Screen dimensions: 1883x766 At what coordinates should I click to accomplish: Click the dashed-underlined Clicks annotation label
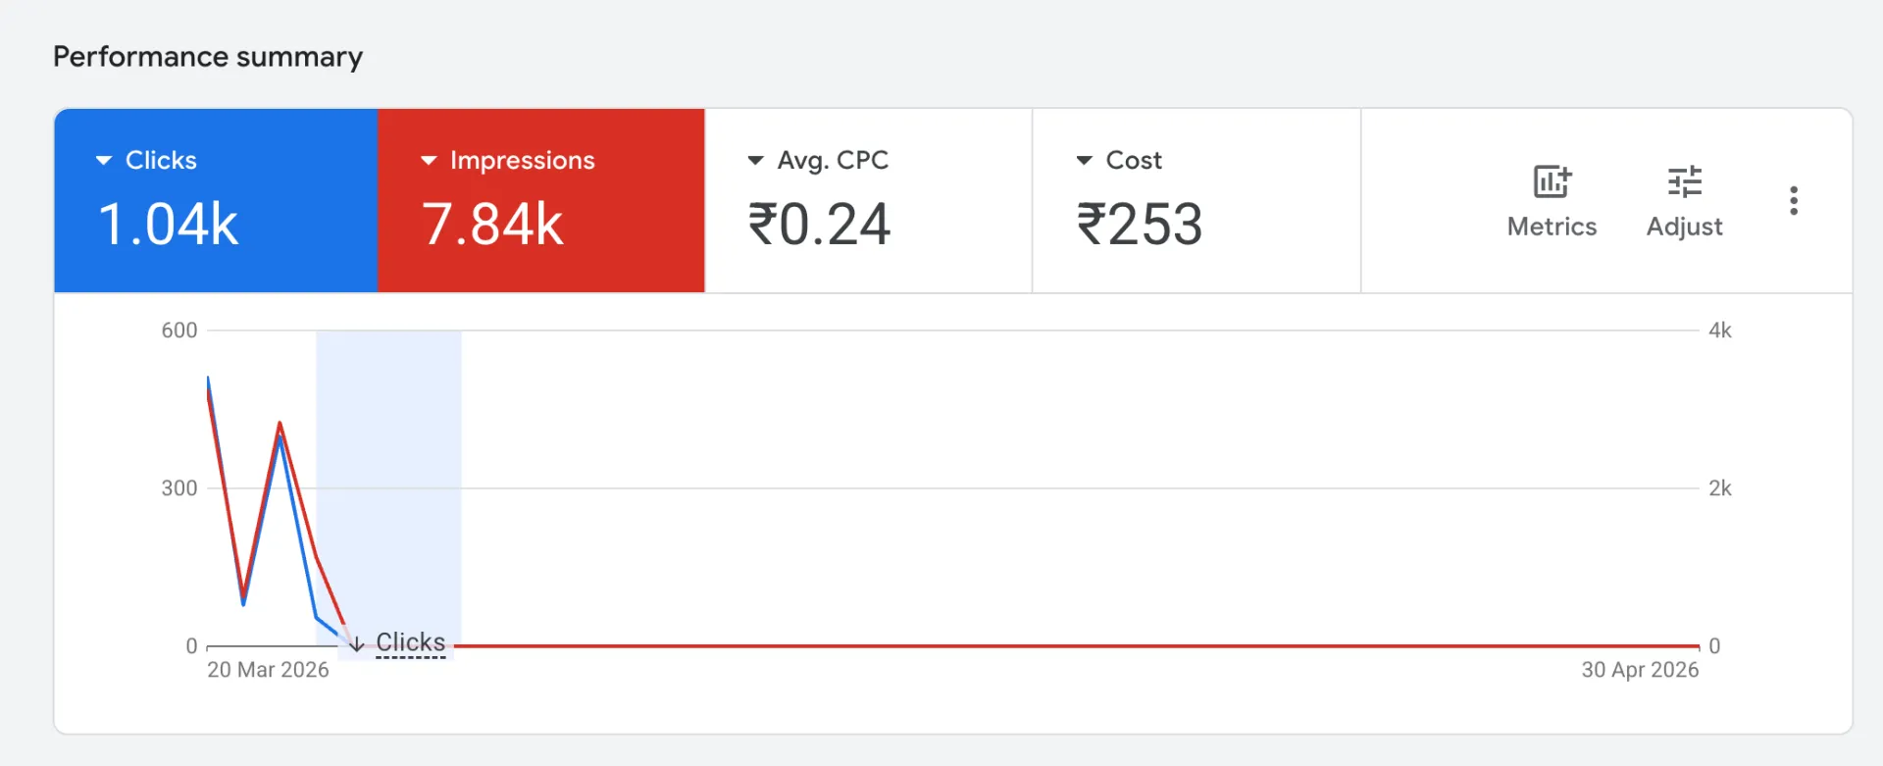tap(411, 642)
